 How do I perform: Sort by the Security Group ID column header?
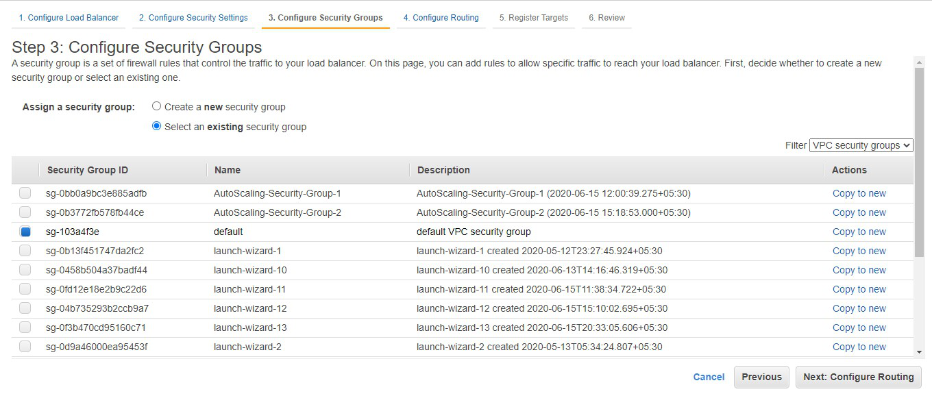point(88,170)
